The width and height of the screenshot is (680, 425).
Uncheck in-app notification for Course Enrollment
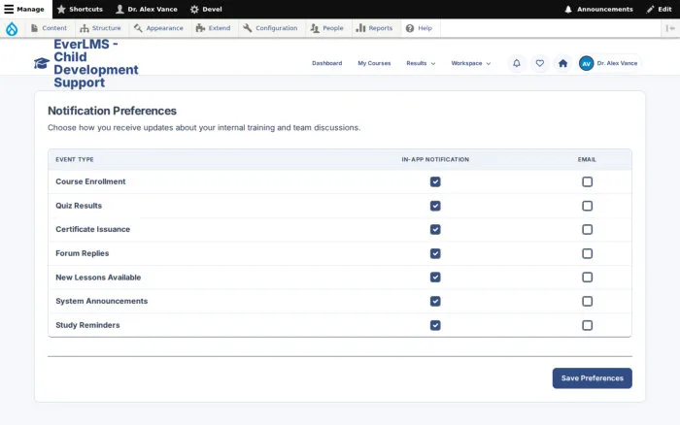[435, 182]
